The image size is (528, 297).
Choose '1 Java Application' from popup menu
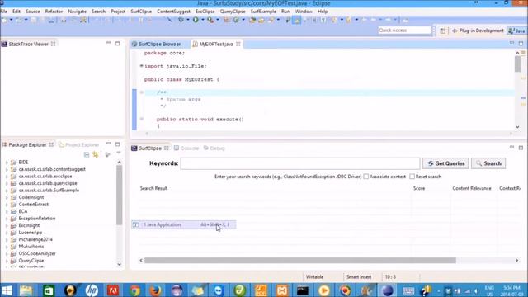[183, 224]
